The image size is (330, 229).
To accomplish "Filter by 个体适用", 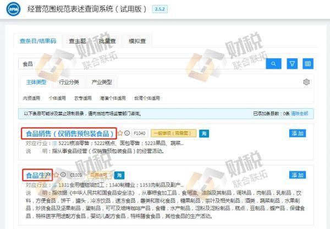I will coord(57,98).
